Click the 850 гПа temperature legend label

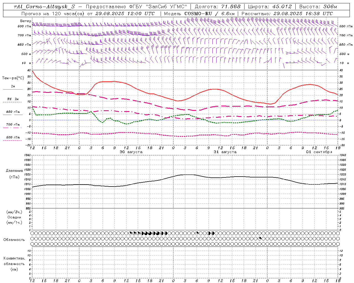13,112
